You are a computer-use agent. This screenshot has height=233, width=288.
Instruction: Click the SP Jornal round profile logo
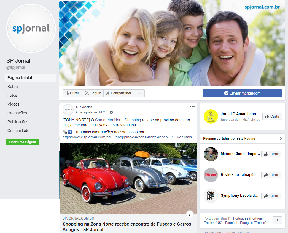pyautogui.click(x=31, y=28)
